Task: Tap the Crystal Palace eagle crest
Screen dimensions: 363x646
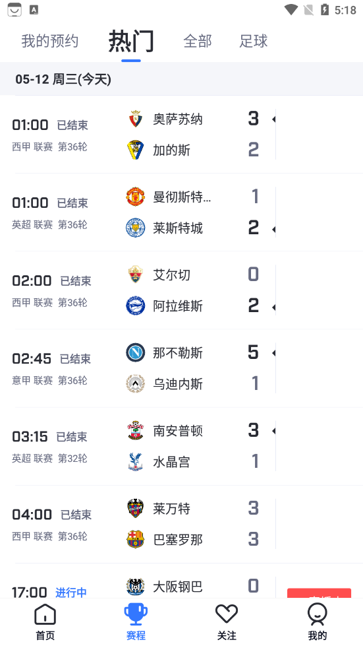Action: point(135,461)
